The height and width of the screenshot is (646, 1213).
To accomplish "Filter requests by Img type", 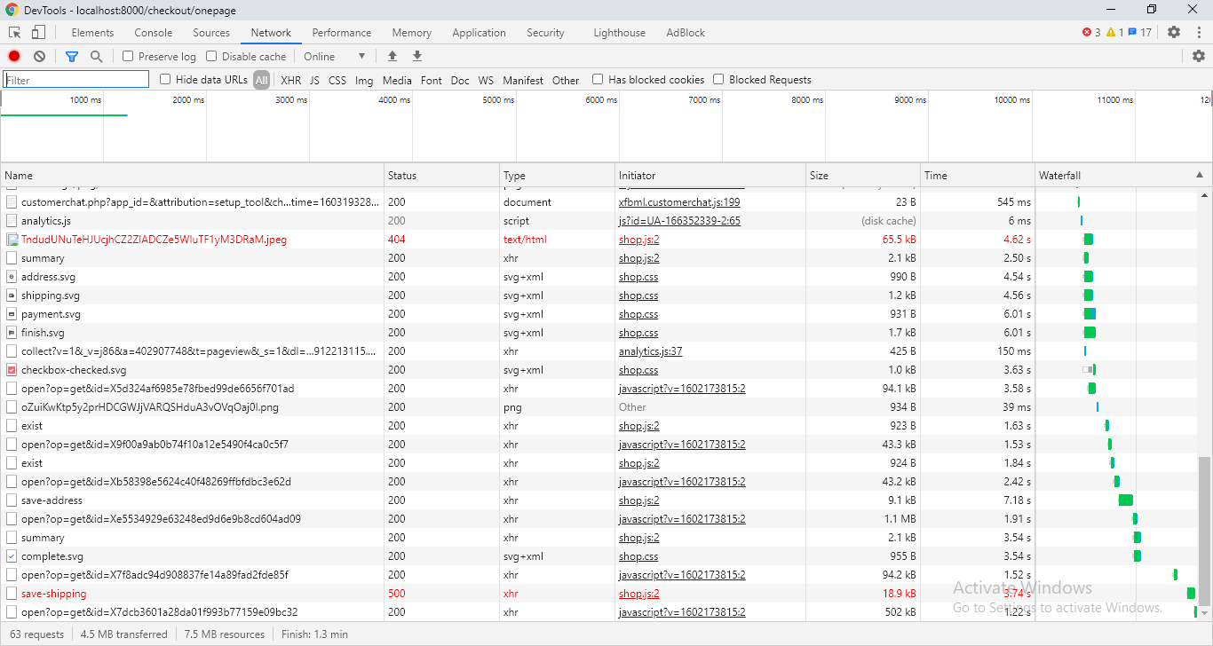I will pyautogui.click(x=364, y=80).
